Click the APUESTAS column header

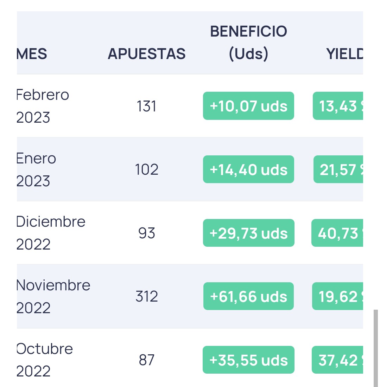(146, 54)
